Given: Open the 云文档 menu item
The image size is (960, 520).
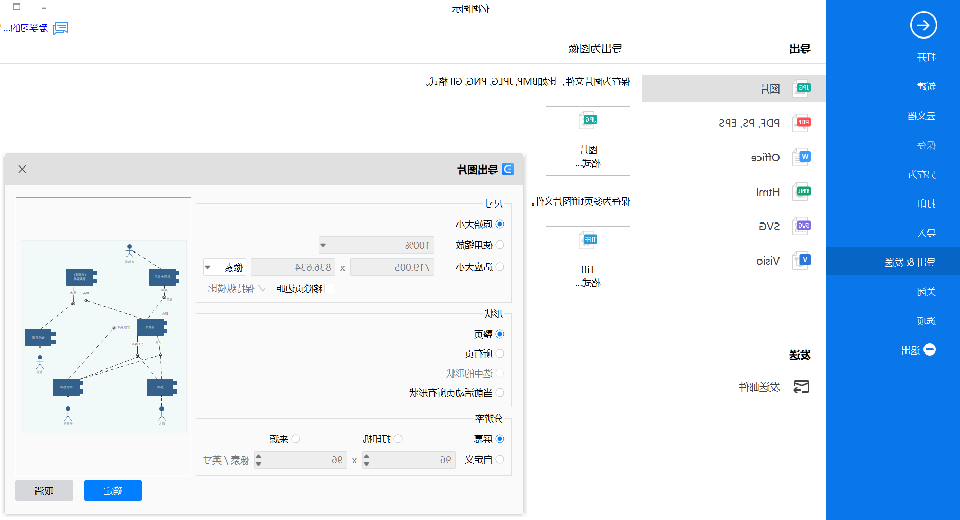Looking at the screenshot, I should click(x=921, y=116).
